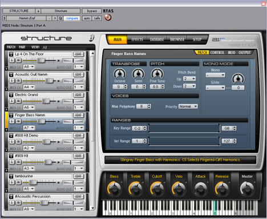This screenshot has height=219, width=267.
Task: Open MIDI channel A7 dropdown for Finger Bass Namm
Action: 29,128
